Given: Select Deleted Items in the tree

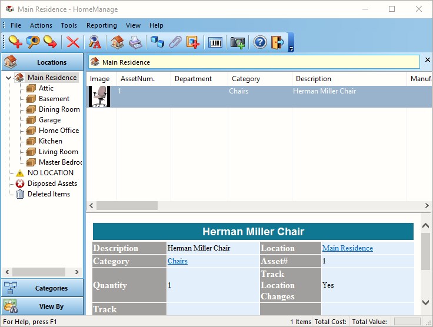Looking at the screenshot, I should [49, 194].
